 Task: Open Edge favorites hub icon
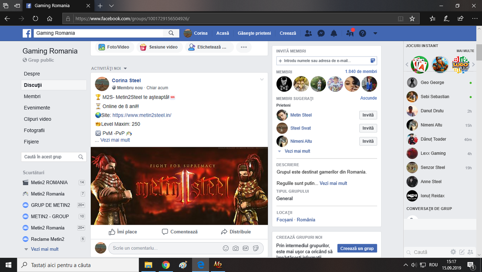tap(432, 18)
